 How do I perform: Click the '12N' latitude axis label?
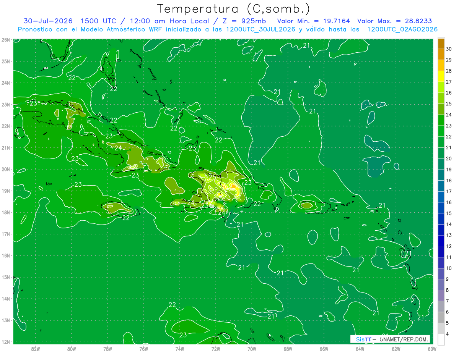pos(6,342)
